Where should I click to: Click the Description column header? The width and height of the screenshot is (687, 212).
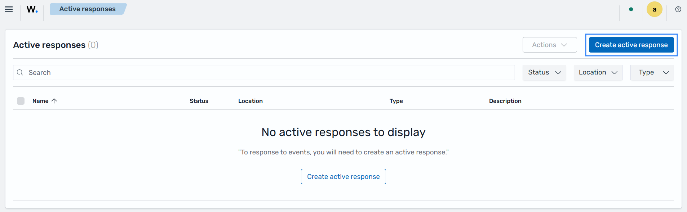[x=505, y=101]
